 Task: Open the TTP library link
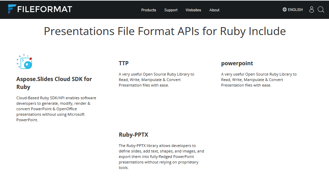123,63
